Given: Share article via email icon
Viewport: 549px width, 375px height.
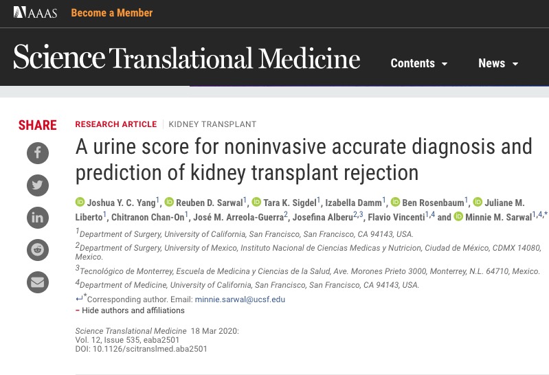Looking at the screenshot, I should click(x=38, y=282).
